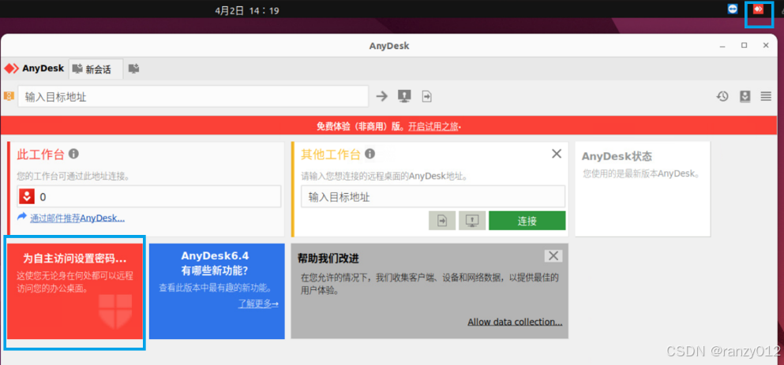Viewport: 784px width, 365px height.
Task: Click Allow data collection link
Action: click(515, 322)
